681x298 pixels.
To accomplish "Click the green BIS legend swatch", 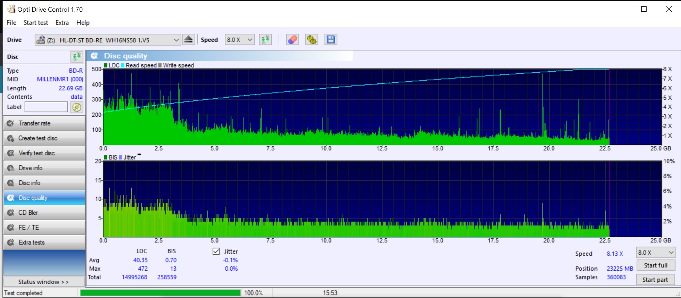I will (x=106, y=157).
